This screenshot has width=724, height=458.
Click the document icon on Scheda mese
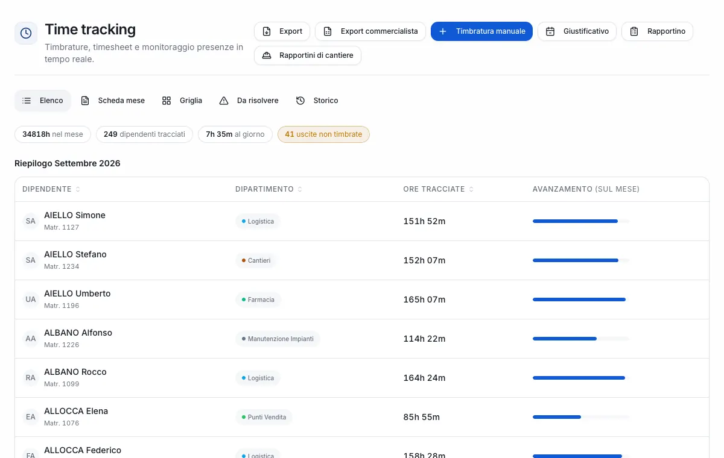coord(85,101)
